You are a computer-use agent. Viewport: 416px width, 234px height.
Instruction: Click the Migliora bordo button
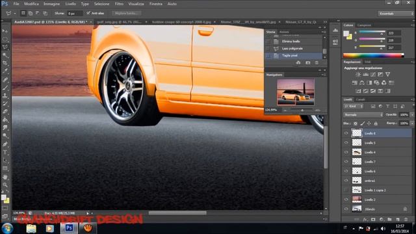click(126, 13)
